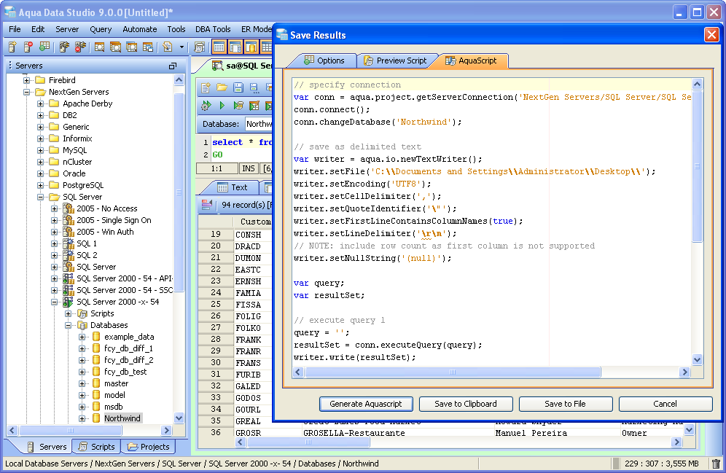This screenshot has width=726, height=473.
Task: Click the script area's horizontal scrollbar
Action: [x=452, y=372]
